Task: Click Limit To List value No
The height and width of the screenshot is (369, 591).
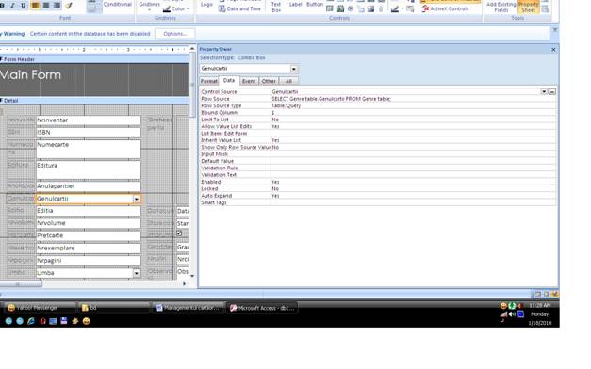Action: pos(414,120)
